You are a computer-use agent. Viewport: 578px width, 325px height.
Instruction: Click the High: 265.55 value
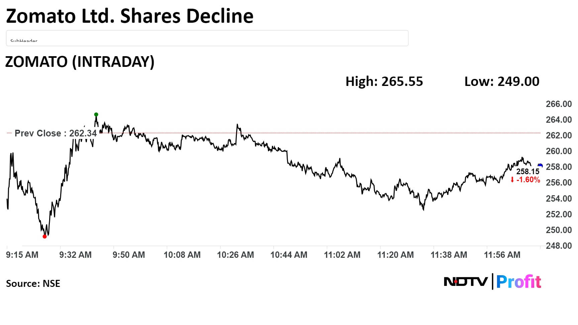pos(384,82)
